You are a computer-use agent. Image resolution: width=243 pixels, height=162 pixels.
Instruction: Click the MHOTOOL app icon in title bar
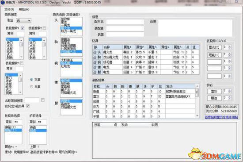pos(3,3)
